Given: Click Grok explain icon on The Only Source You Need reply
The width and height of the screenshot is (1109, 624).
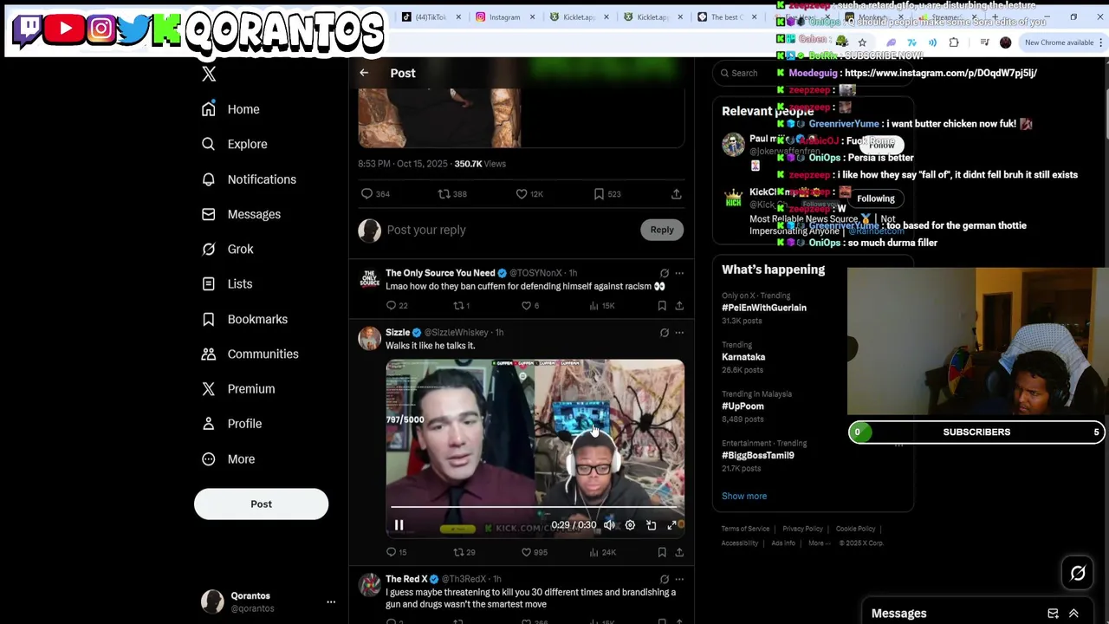Looking at the screenshot, I should 665,273.
